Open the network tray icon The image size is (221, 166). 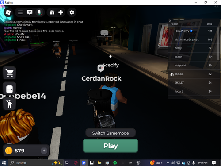178,163
